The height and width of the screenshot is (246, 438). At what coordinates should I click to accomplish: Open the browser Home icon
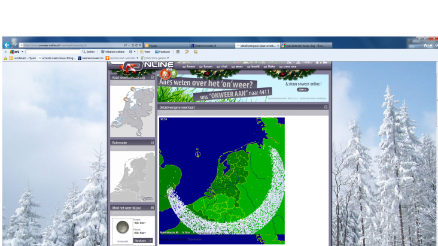point(425,45)
